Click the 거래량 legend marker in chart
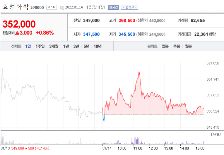The width and height of the screenshot is (224, 155). tap(211, 134)
